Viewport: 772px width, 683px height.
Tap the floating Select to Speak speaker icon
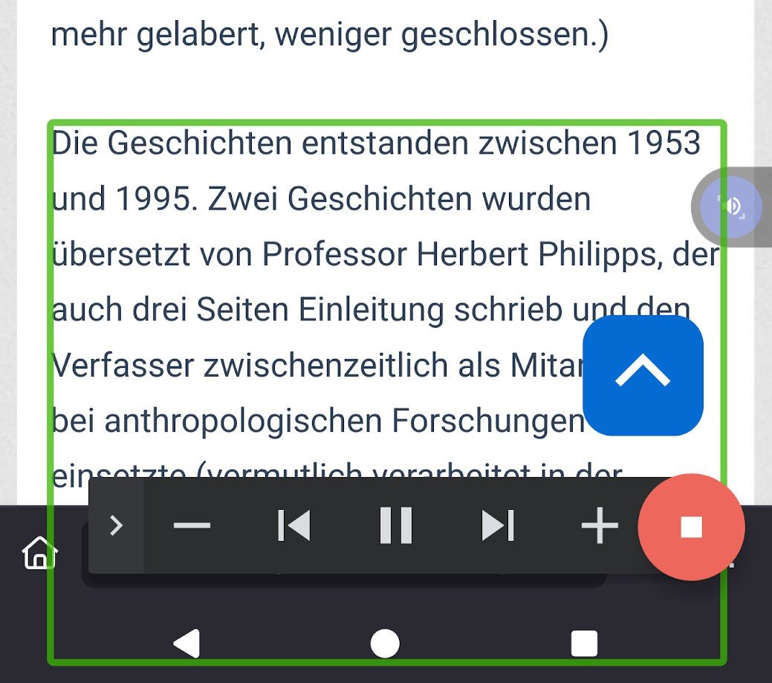pos(733,206)
